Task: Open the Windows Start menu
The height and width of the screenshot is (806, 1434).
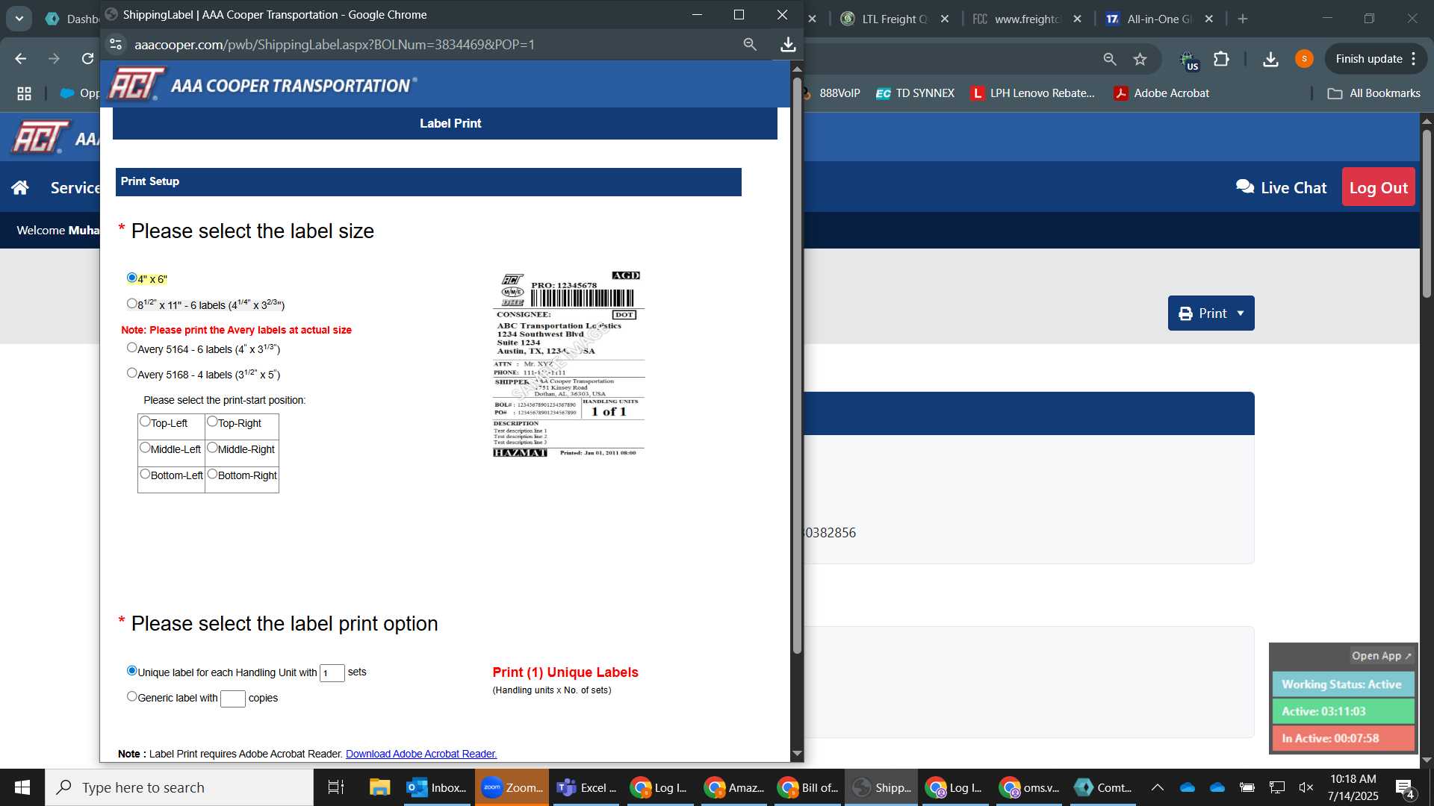Action: [x=22, y=787]
